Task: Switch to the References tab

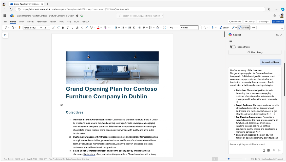Action: 42,22
